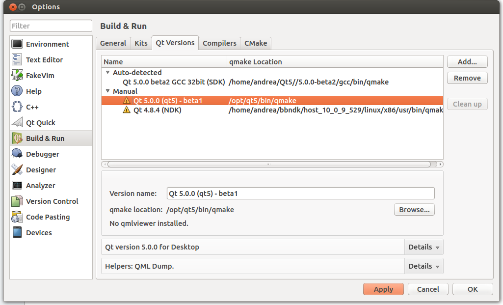
Task: Open the FakeVim icon in sidebar
Action: [17, 75]
